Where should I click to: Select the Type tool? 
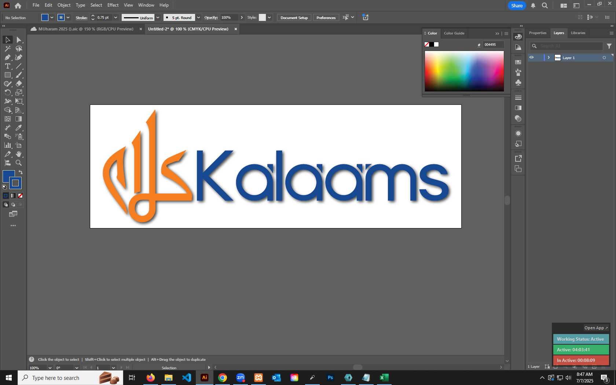[x=7, y=66]
